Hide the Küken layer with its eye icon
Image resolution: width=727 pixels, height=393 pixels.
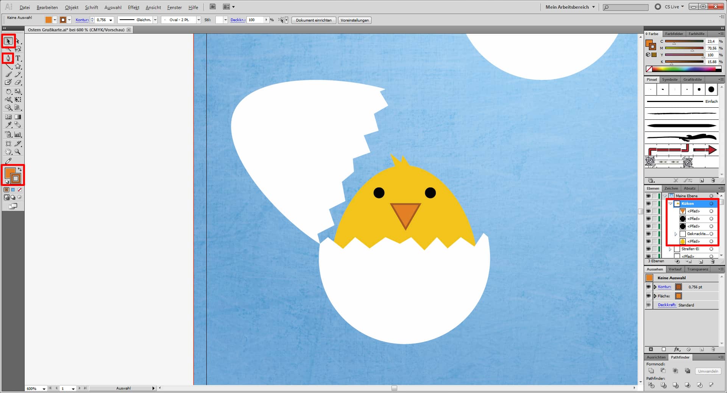[x=648, y=204]
